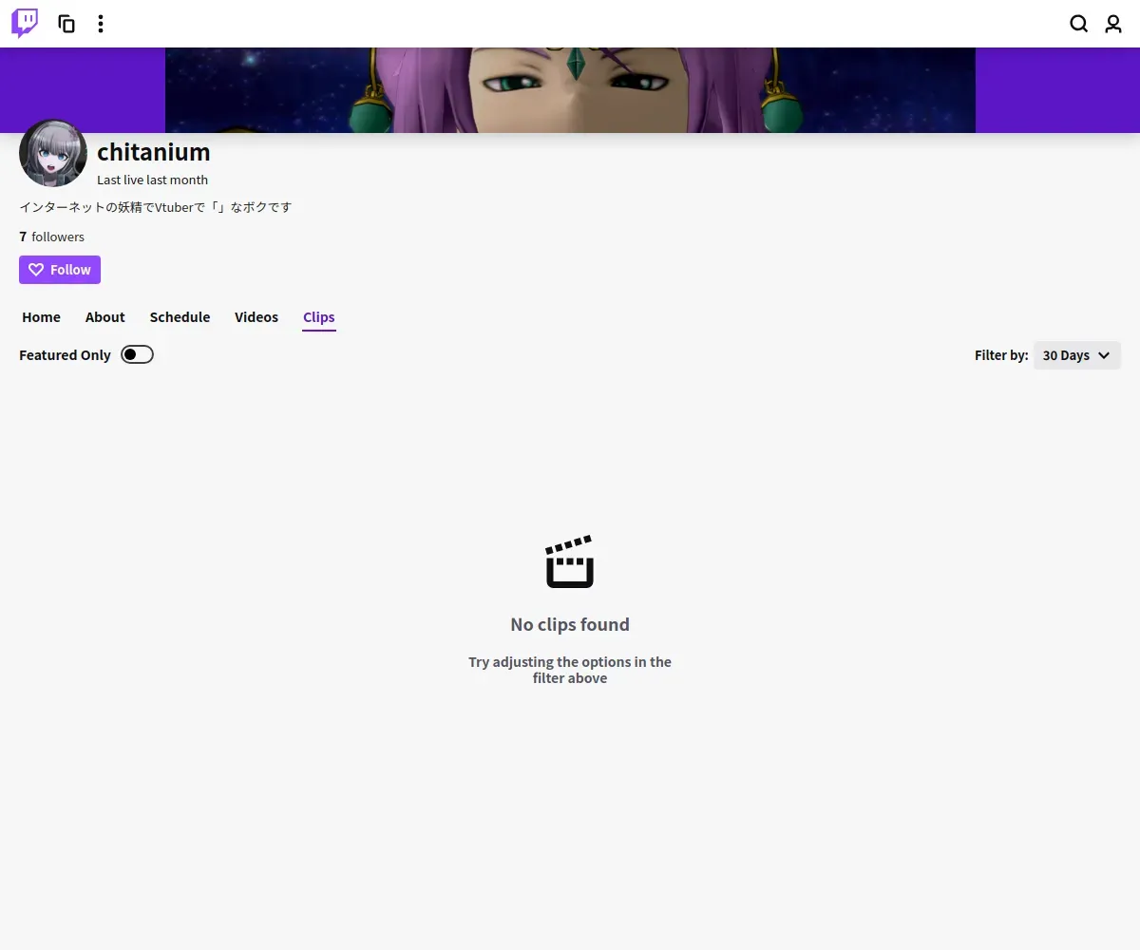Click 'Try adjusting the options' hint text
Image resolution: width=1140 pixels, height=950 pixels.
click(570, 670)
